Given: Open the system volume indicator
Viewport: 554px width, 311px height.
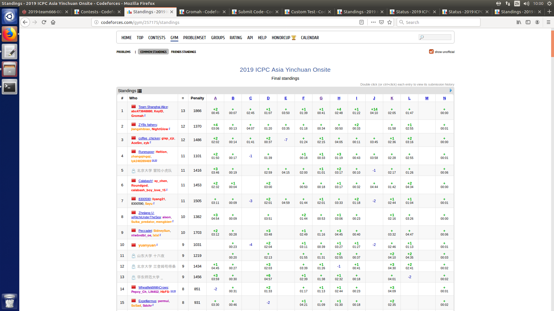Looking at the screenshot, I should (x=526, y=3).
